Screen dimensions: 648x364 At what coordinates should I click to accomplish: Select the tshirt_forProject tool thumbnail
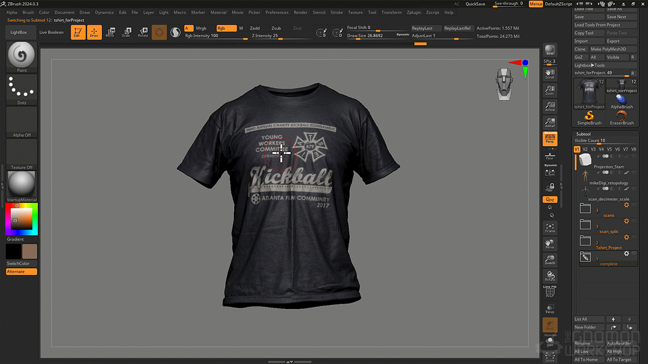pos(589,93)
